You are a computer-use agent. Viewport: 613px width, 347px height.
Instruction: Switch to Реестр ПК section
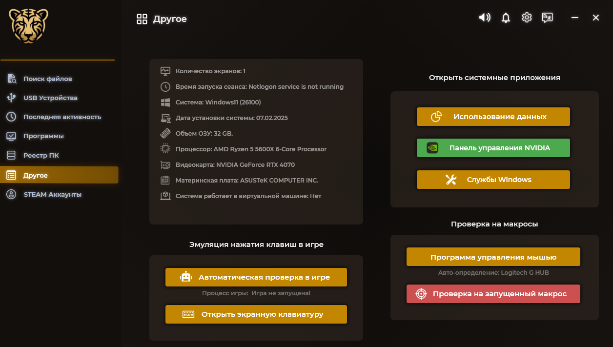pyautogui.click(x=41, y=155)
